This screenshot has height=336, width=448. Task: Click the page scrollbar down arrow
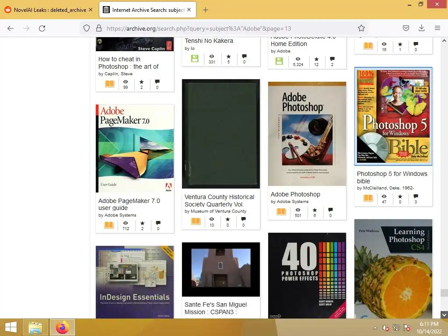point(444,315)
